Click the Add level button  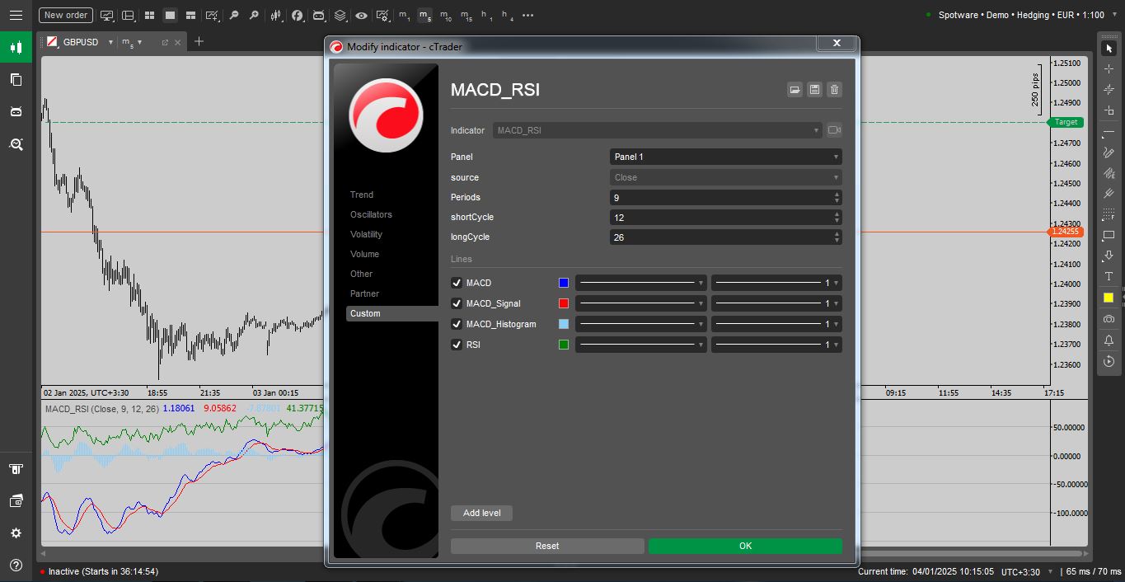tap(481, 513)
